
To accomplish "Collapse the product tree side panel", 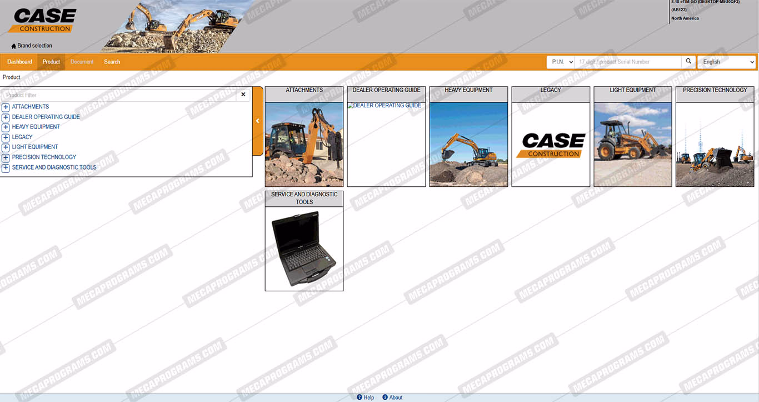I will tap(257, 121).
